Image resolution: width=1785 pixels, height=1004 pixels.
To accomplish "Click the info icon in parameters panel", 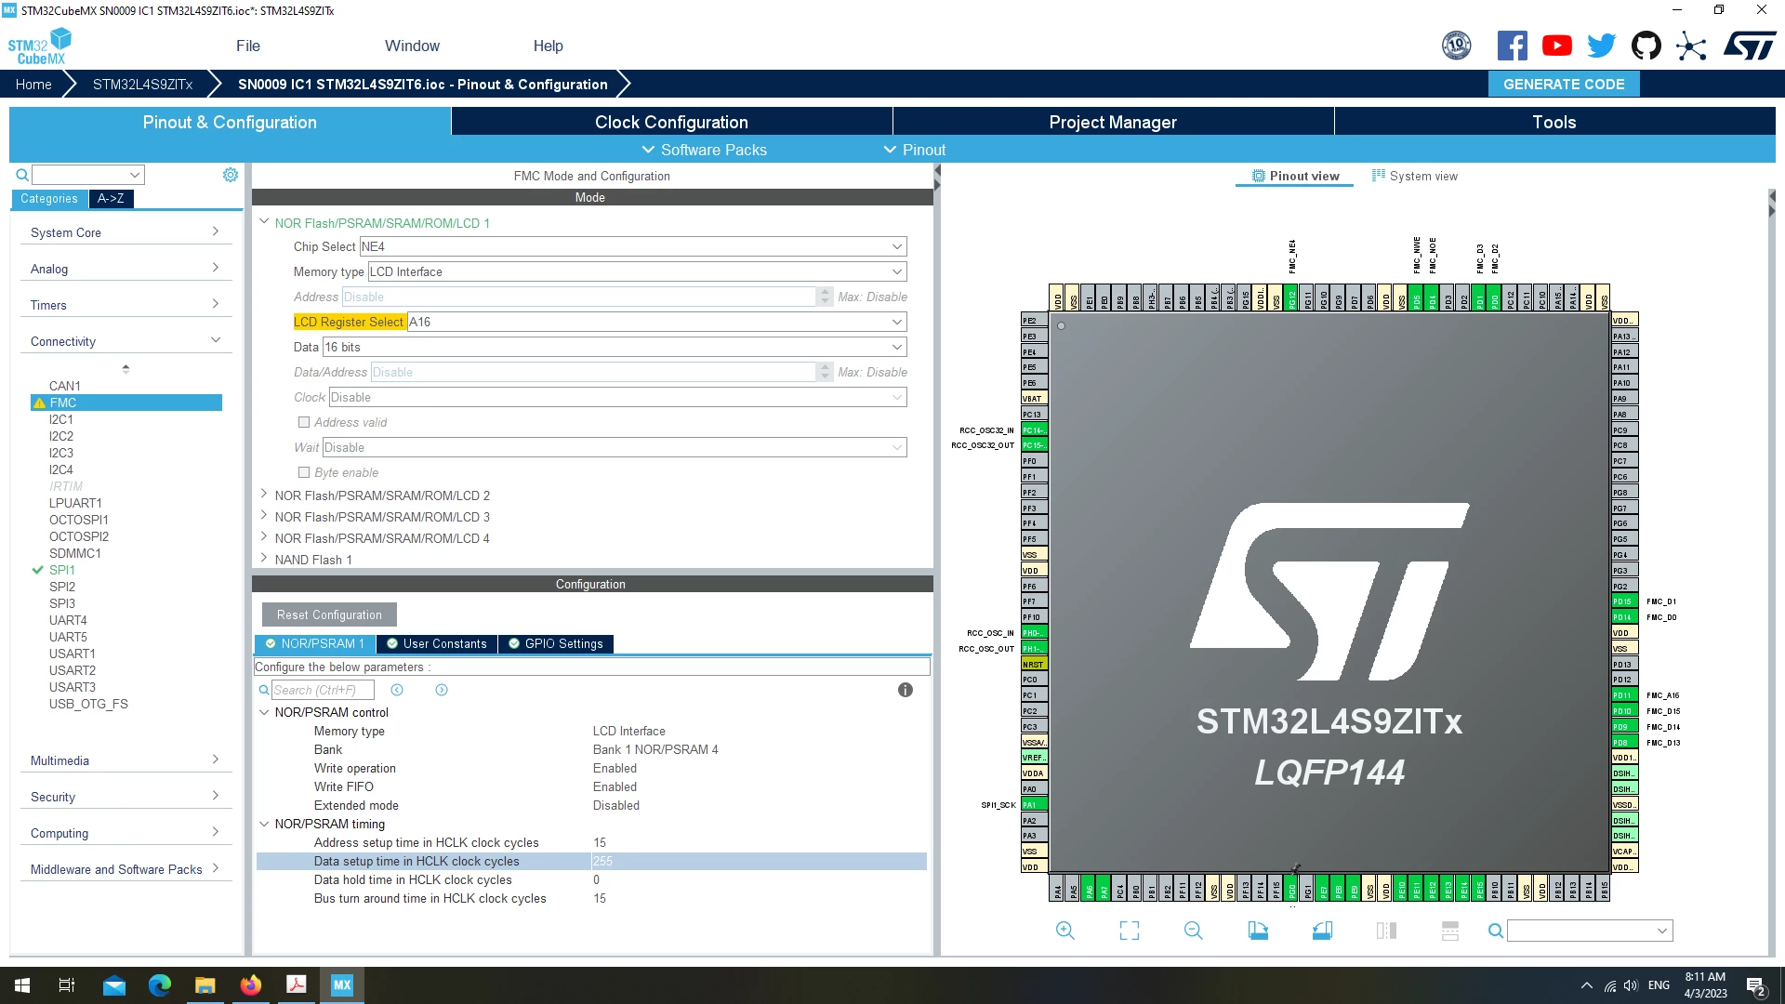I will tap(906, 690).
